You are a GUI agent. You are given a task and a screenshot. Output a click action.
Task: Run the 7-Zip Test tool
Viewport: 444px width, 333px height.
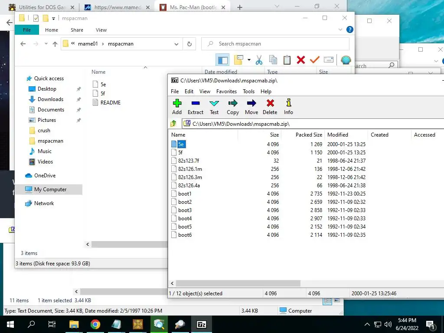(214, 103)
